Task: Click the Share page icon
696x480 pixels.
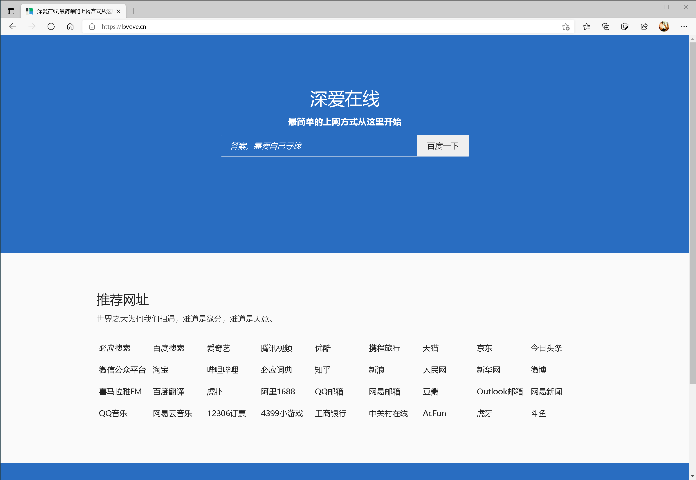Action: (644, 26)
